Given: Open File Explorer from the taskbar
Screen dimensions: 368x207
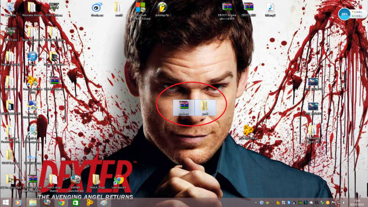Looking at the screenshot, I should pos(33,203).
